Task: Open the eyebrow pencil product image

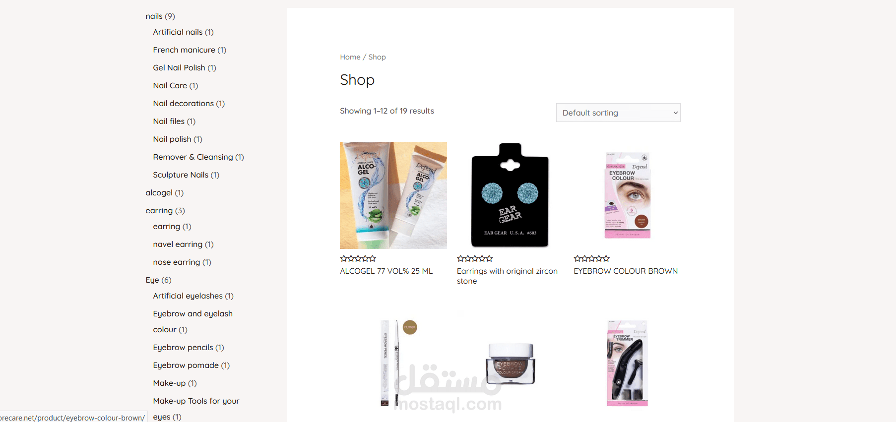Action: (x=393, y=363)
